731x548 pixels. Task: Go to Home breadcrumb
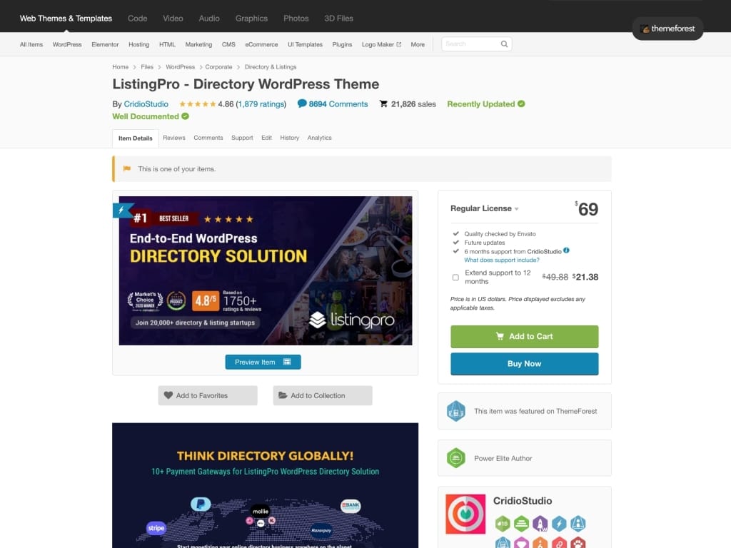coord(120,67)
